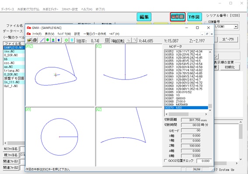Click the 関連ファイル2 button

[x=11, y=167]
